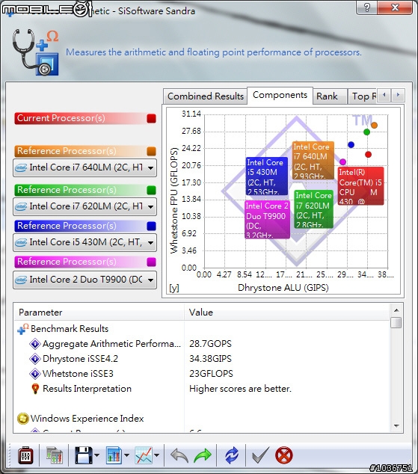Image resolution: width=418 pixels, height=474 pixels.
Task: Click the red data point on chart
Action: coord(368,155)
